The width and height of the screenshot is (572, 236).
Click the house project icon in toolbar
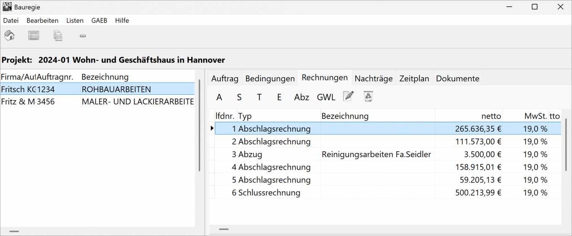(x=9, y=36)
